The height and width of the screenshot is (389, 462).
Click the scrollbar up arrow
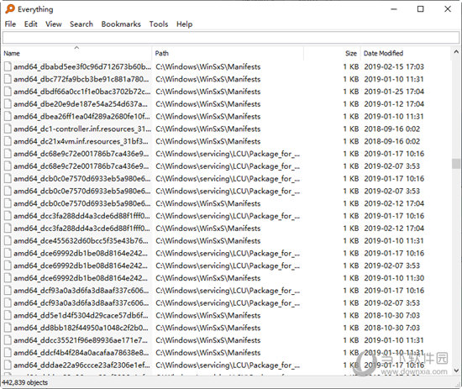(456, 52)
